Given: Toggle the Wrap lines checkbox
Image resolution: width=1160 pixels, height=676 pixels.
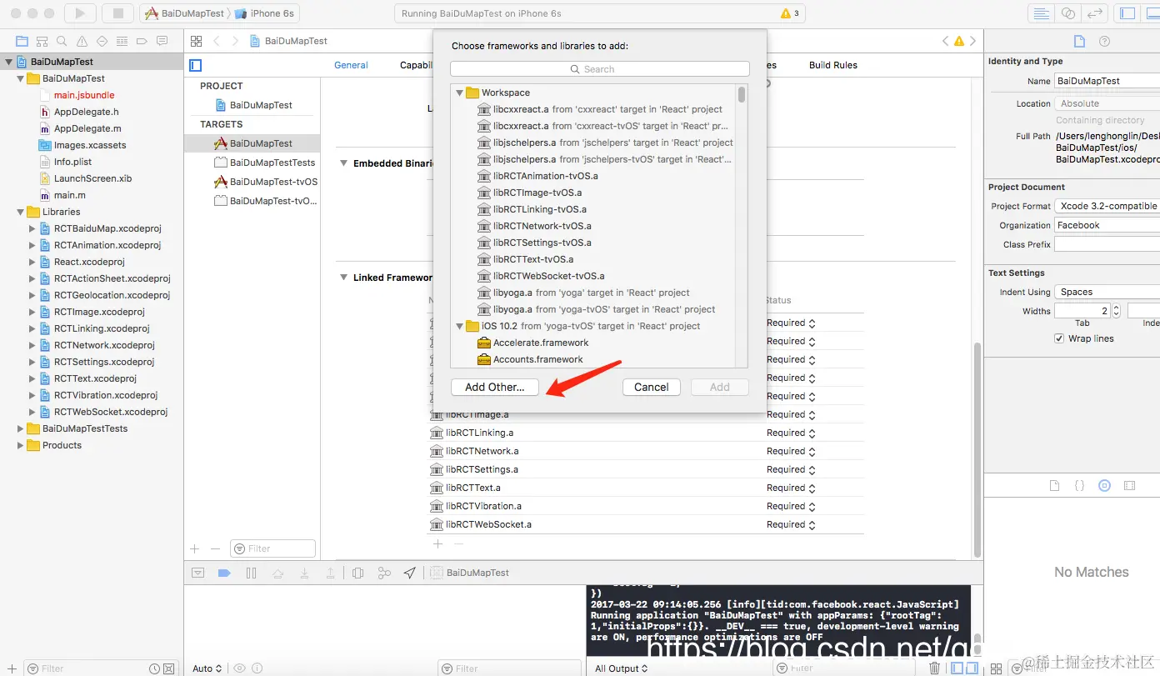Looking at the screenshot, I should tap(1059, 338).
